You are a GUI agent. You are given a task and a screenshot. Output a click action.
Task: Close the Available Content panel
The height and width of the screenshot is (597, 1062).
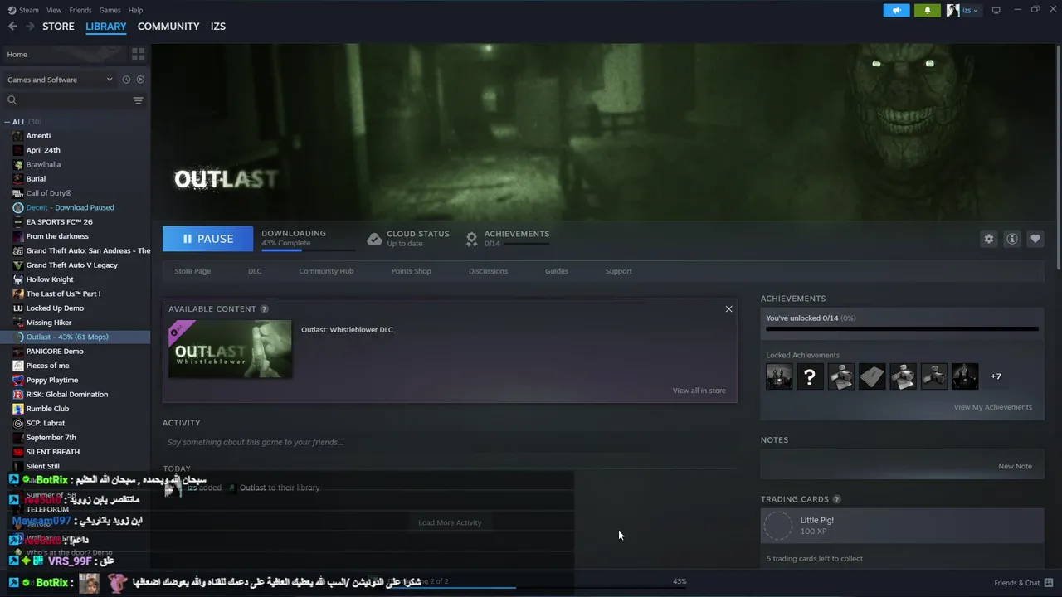728,309
